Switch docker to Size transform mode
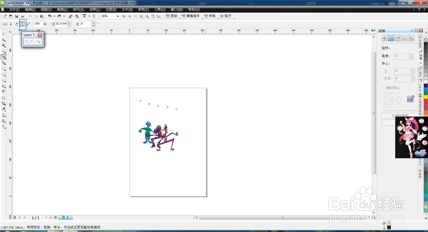This screenshot has height=232, width=428. [x=404, y=38]
